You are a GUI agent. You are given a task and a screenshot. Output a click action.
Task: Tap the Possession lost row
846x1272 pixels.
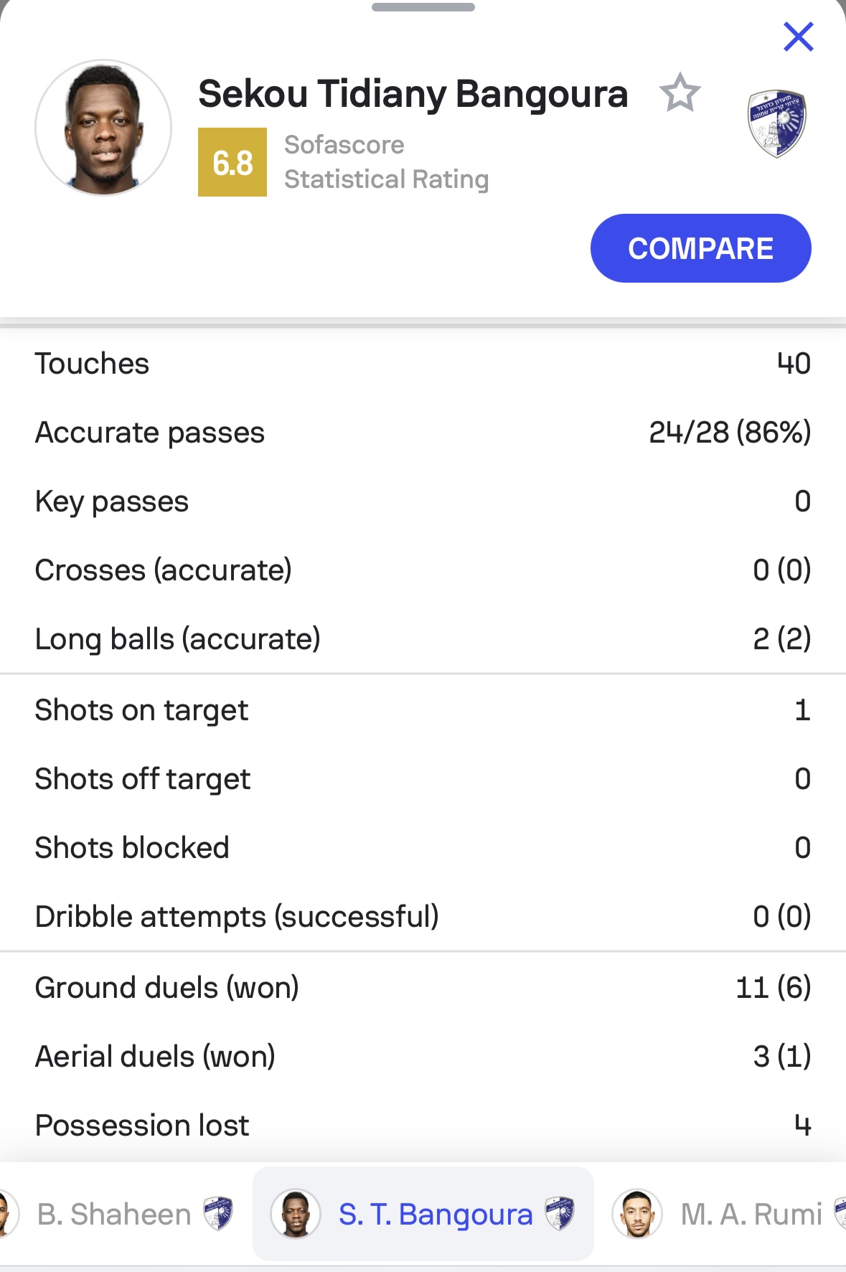click(x=423, y=1126)
